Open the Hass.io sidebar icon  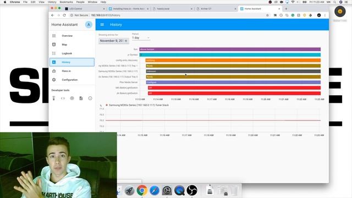(x=54, y=71)
